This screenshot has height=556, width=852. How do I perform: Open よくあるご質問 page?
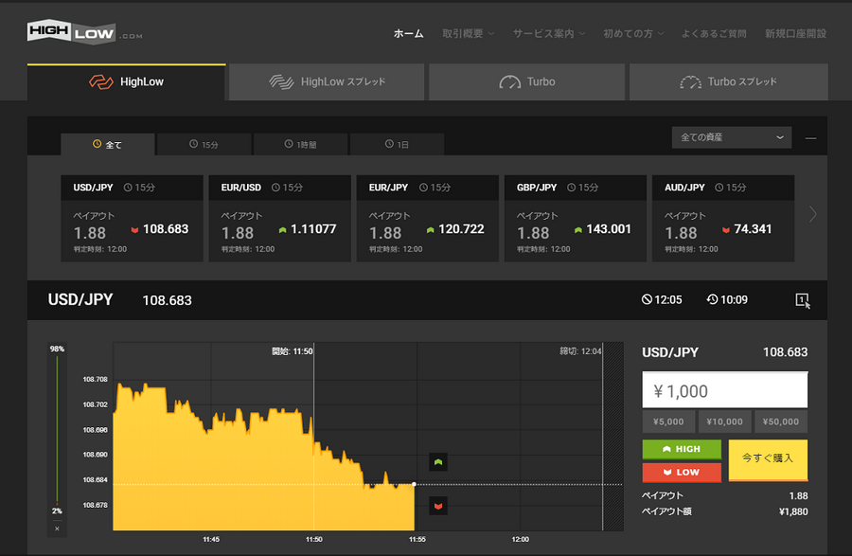point(714,34)
